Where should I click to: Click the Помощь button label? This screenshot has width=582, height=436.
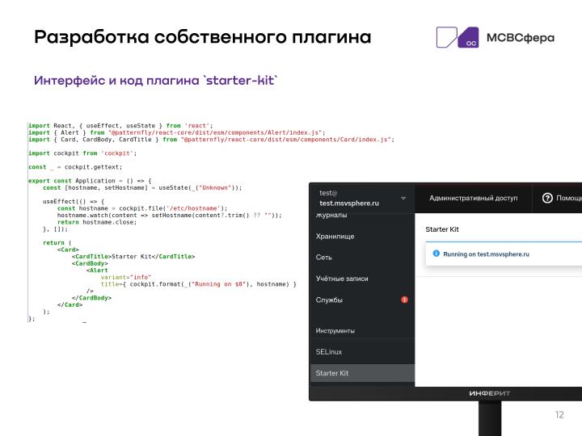pos(569,198)
